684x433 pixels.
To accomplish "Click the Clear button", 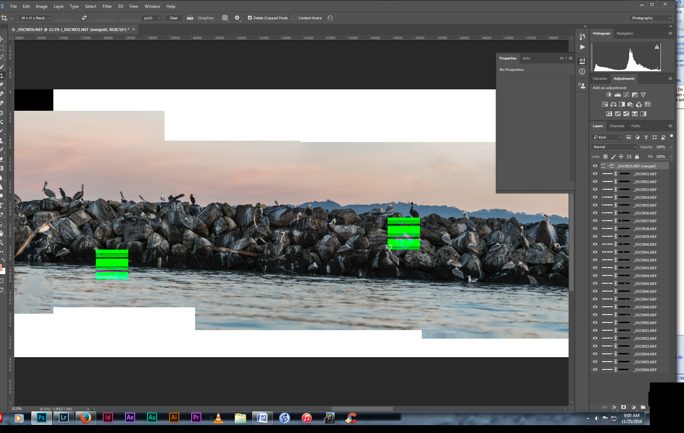I will click(x=173, y=18).
